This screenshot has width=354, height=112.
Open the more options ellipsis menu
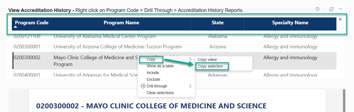pos(340,9)
